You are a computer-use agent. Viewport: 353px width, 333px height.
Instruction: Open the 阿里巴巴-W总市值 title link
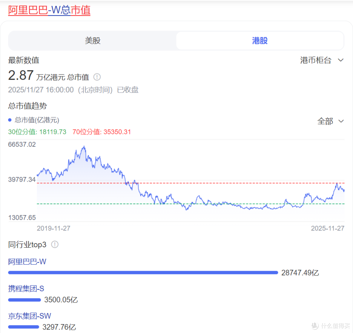49,10
